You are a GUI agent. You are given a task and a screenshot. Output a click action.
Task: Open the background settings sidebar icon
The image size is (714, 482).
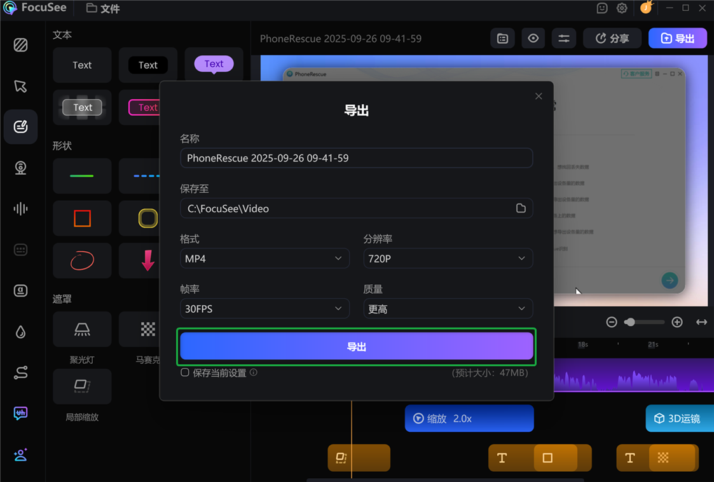(x=20, y=45)
